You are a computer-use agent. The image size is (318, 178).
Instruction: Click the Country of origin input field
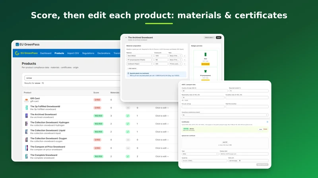205,91
